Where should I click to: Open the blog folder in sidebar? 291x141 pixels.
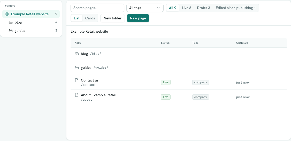[x=31, y=22]
